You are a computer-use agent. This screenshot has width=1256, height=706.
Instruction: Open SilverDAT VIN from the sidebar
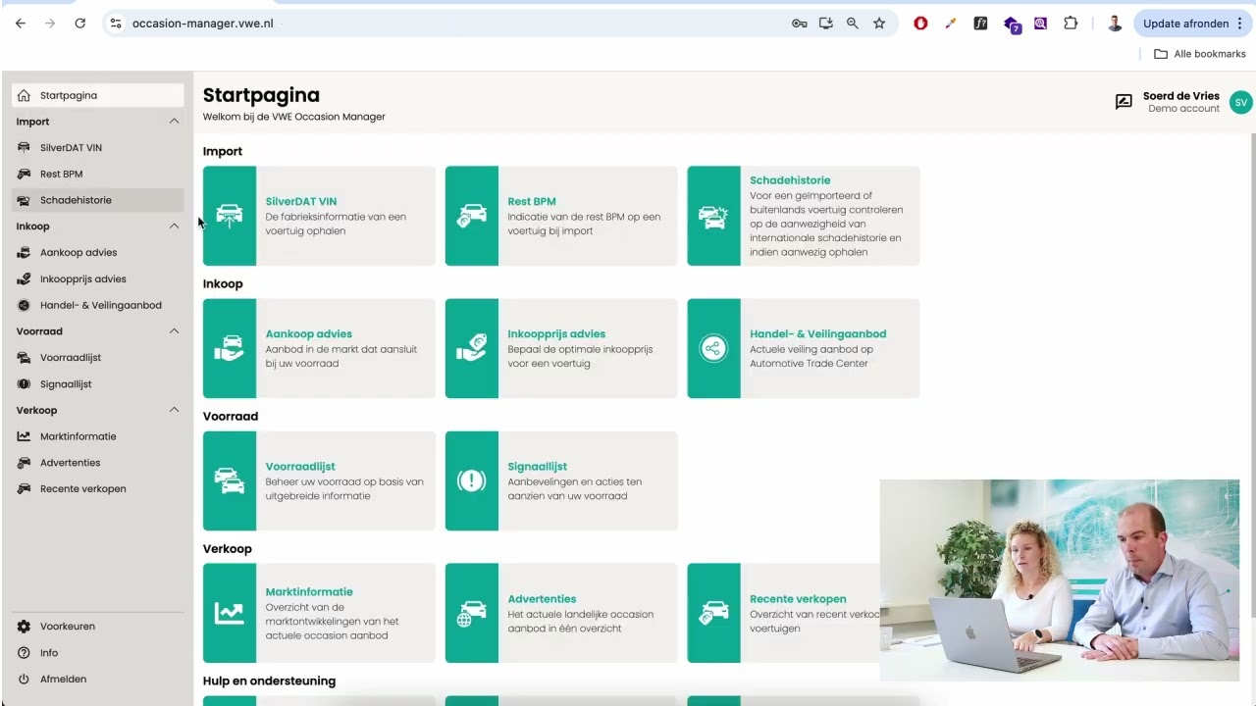pos(97,148)
